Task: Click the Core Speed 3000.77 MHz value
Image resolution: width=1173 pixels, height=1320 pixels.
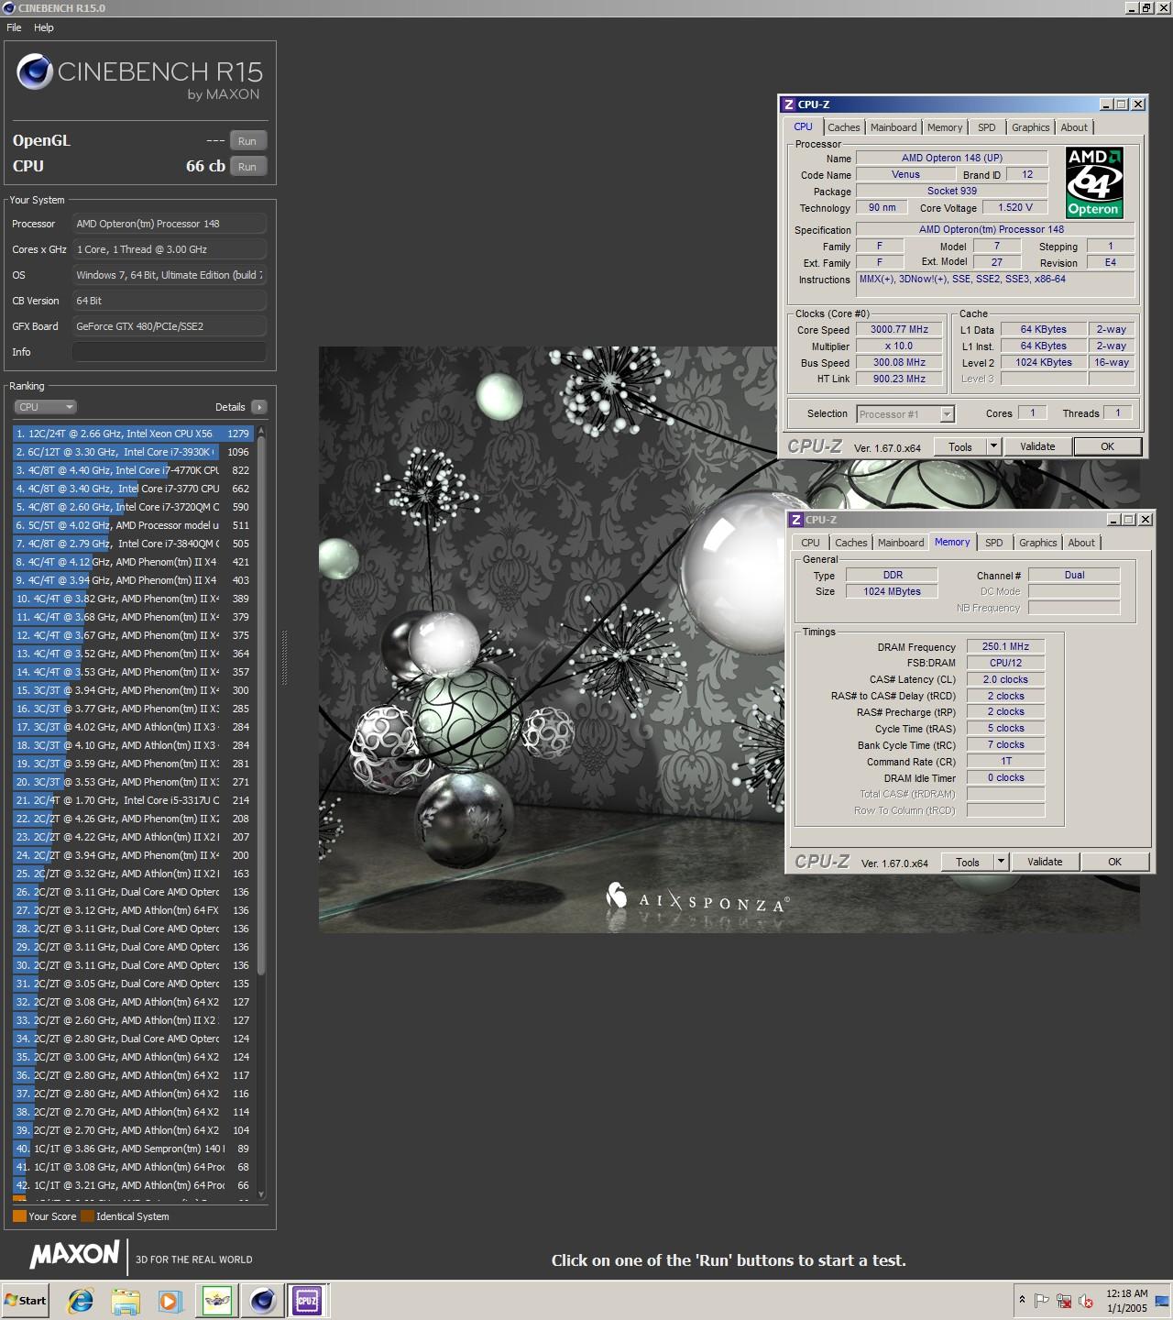Action: coord(899,330)
